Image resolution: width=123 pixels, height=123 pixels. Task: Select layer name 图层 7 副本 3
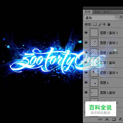(109, 33)
